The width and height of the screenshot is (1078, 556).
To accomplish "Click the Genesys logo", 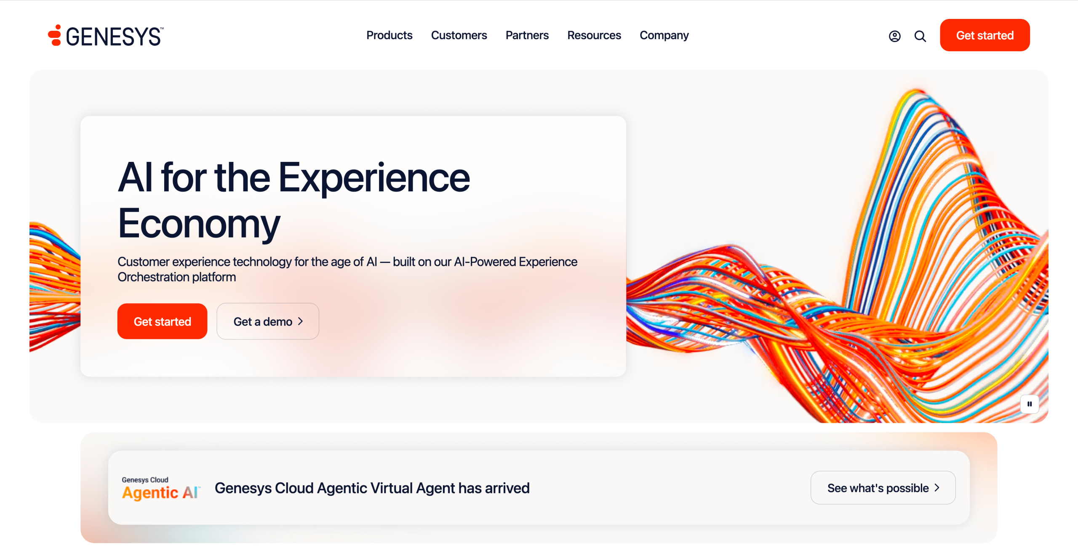I will click(x=105, y=36).
